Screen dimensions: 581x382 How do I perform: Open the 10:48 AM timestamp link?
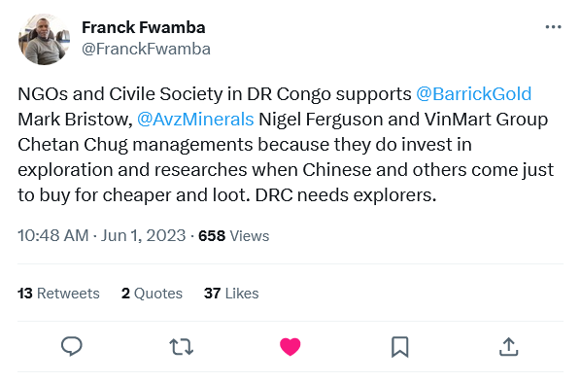point(53,235)
